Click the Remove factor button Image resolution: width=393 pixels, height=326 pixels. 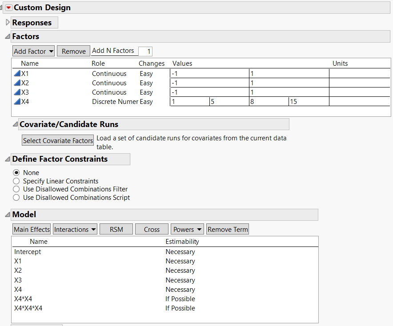click(x=74, y=51)
